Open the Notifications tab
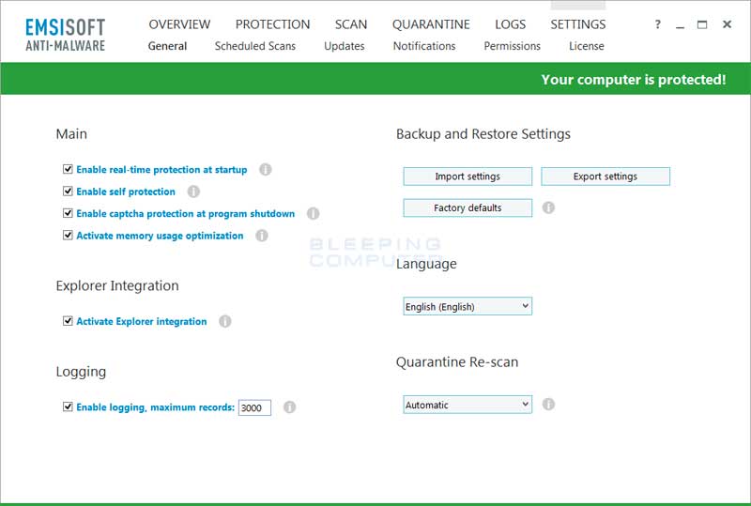Screen dimensions: 751x506 click(424, 46)
